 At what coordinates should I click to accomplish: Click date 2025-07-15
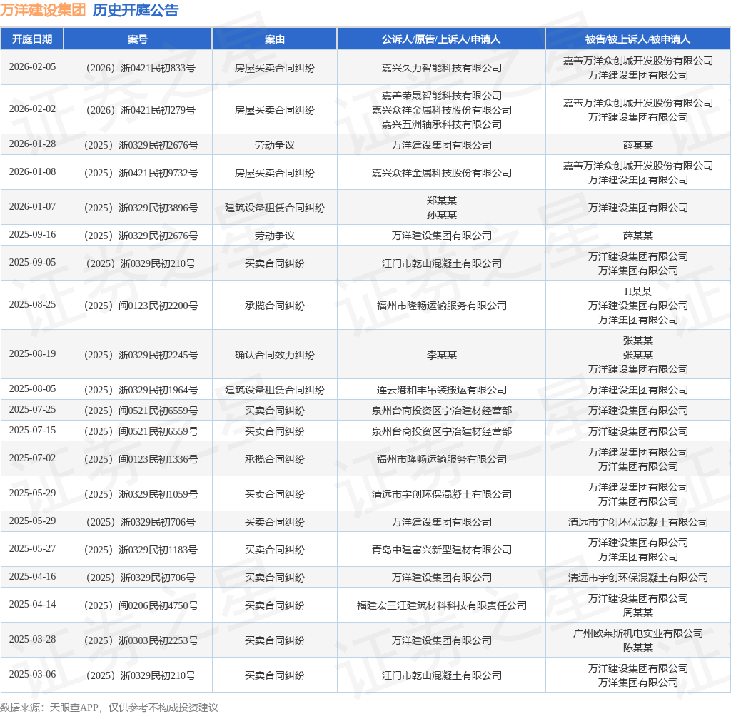(32, 430)
